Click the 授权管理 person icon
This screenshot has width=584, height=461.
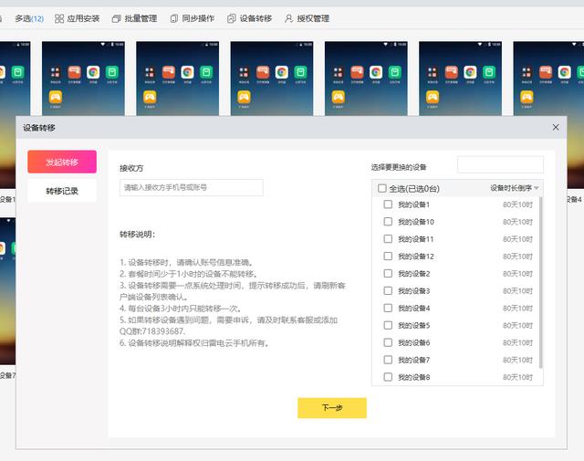[x=288, y=18]
